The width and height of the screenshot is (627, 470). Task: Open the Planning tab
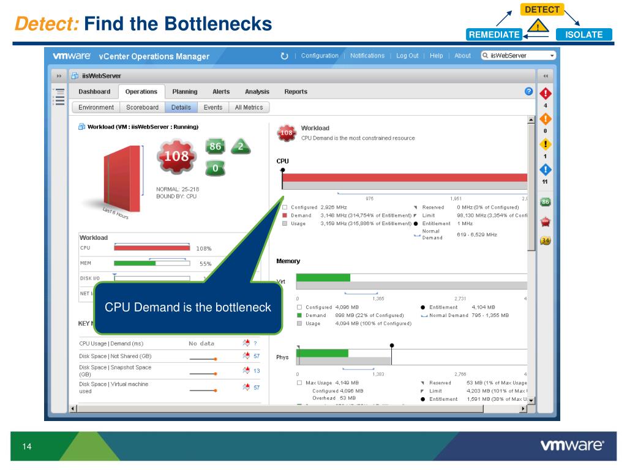(185, 92)
